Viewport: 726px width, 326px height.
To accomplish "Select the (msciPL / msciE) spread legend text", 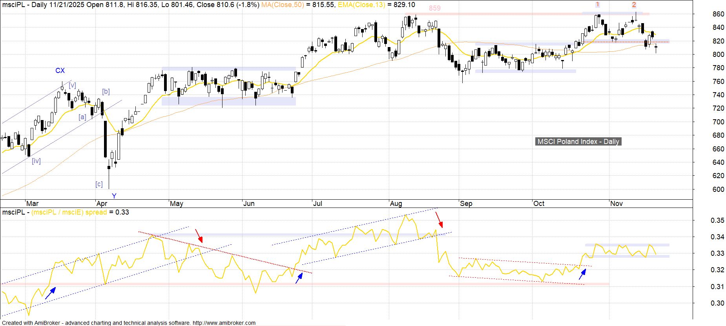I will (69, 212).
